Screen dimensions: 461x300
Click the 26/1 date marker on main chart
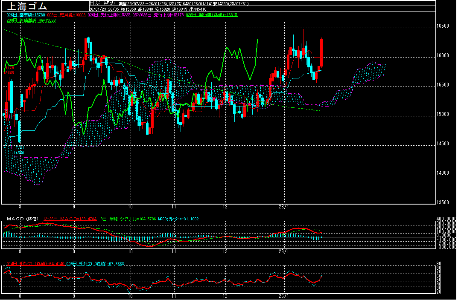click(284, 206)
